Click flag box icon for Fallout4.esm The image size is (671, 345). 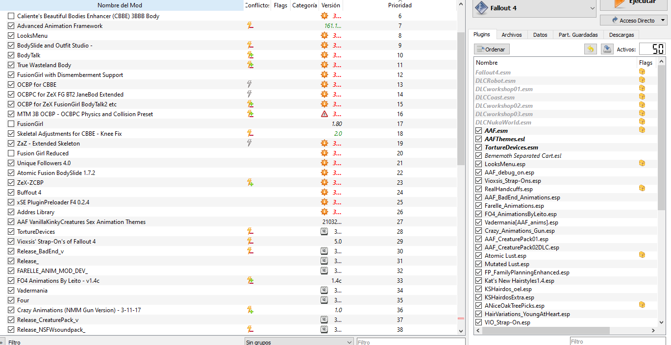642,72
